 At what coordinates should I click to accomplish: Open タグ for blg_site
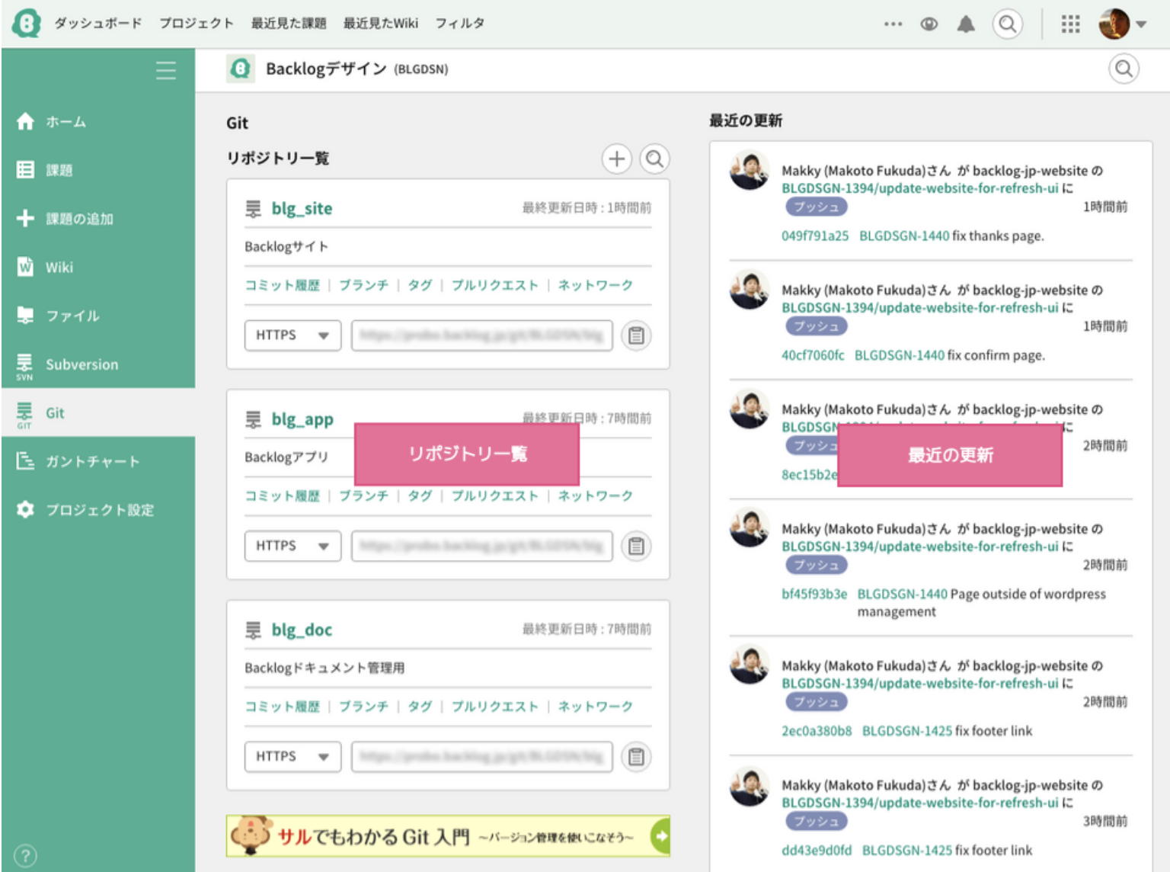click(420, 285)
